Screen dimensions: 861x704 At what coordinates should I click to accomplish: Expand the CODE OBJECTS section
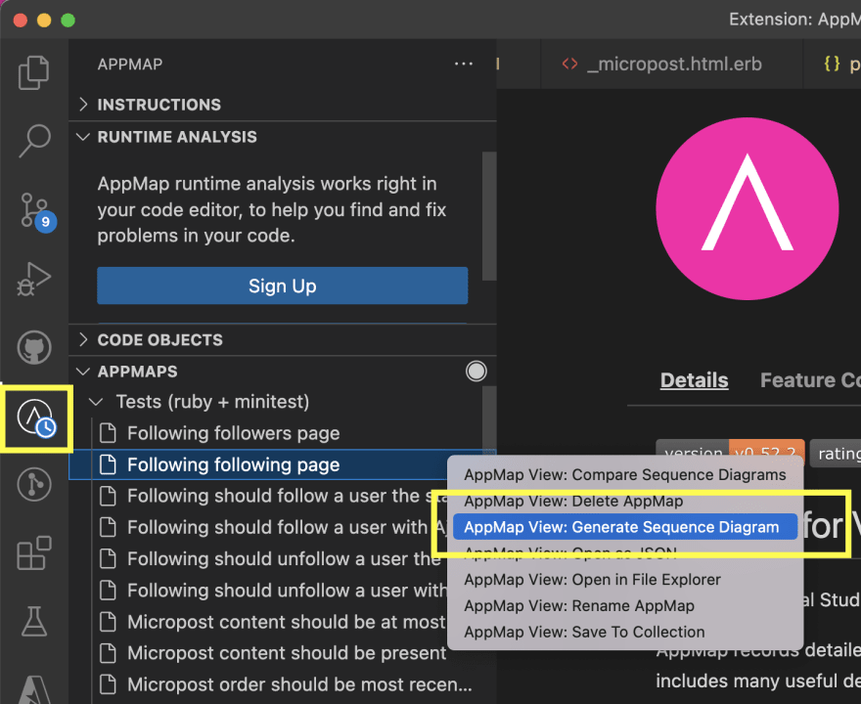pos(282,339)
